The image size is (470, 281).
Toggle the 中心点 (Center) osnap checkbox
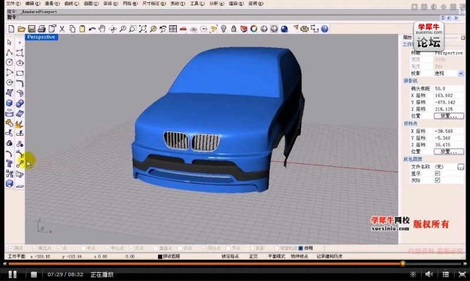[x=108, y=248]
